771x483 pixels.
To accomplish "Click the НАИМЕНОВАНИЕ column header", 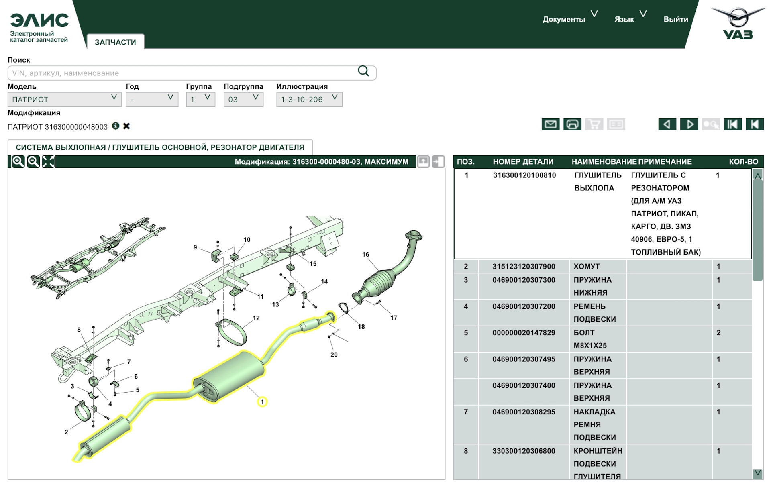I will 604,162.
